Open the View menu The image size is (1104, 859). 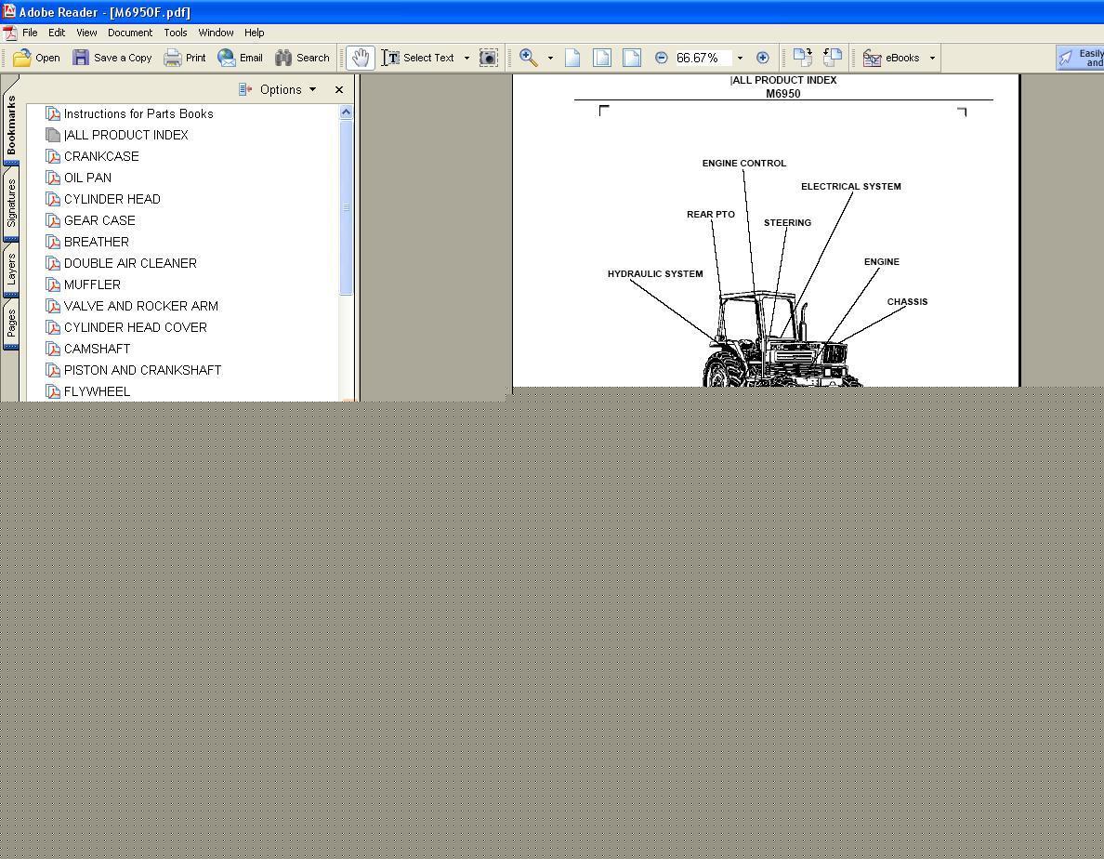[86, 33]
